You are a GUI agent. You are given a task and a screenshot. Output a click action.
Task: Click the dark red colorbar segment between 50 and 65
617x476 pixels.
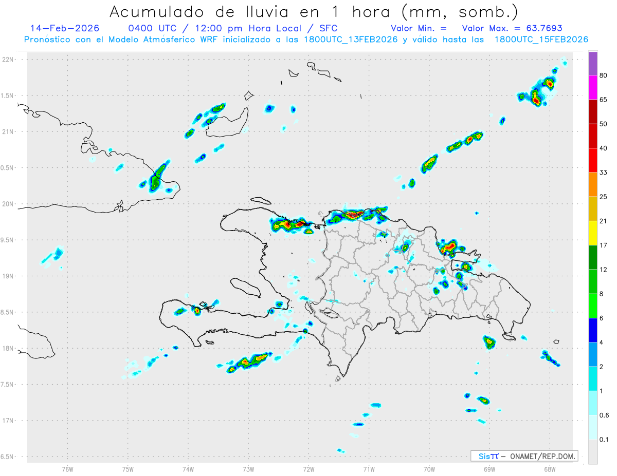point(593,112)
